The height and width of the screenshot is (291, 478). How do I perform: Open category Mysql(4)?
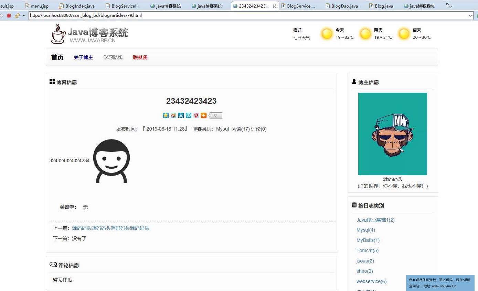[x=366, y=230]
